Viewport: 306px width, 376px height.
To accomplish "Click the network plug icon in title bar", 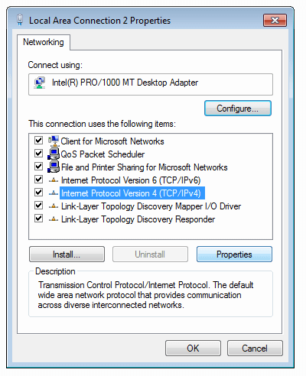I will point(20,20).
